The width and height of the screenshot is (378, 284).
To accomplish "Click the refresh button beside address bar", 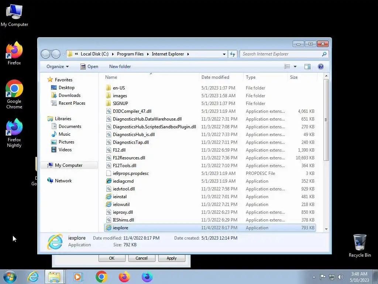I will pos(233,54).
